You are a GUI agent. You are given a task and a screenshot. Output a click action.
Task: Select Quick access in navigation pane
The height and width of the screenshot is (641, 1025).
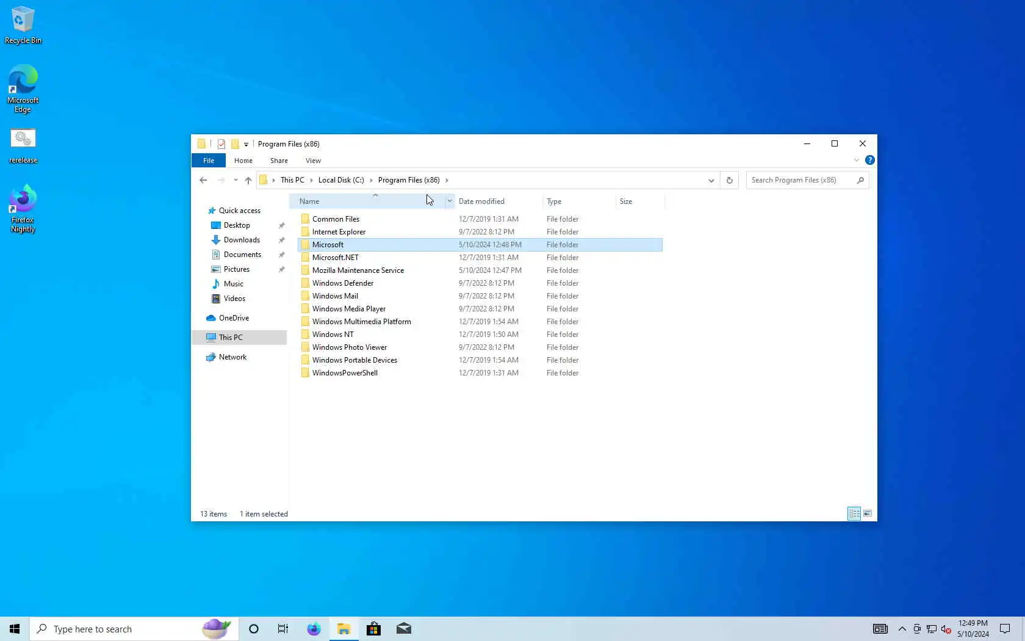pyautogui.click(x=239, y=211)
